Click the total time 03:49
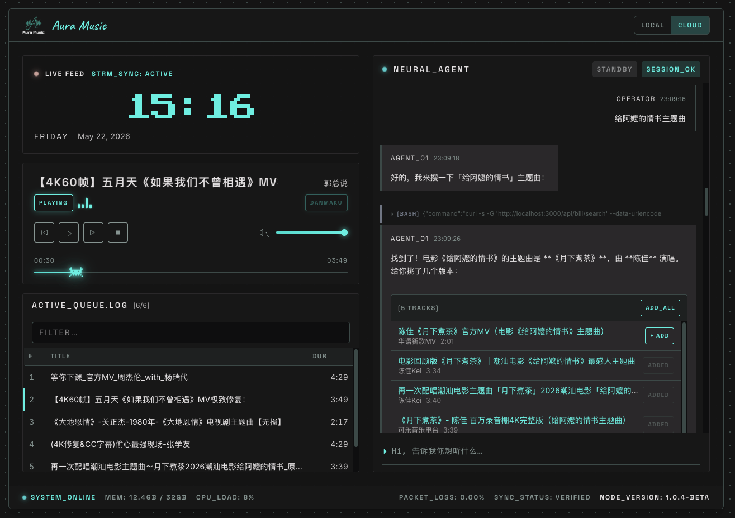 point(337,260)
